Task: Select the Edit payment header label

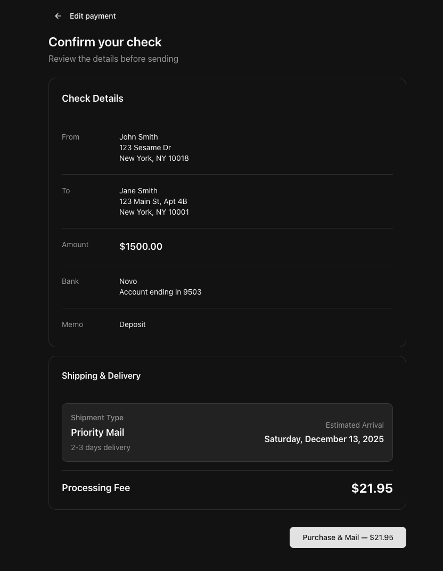Action: tap(93, 16)
